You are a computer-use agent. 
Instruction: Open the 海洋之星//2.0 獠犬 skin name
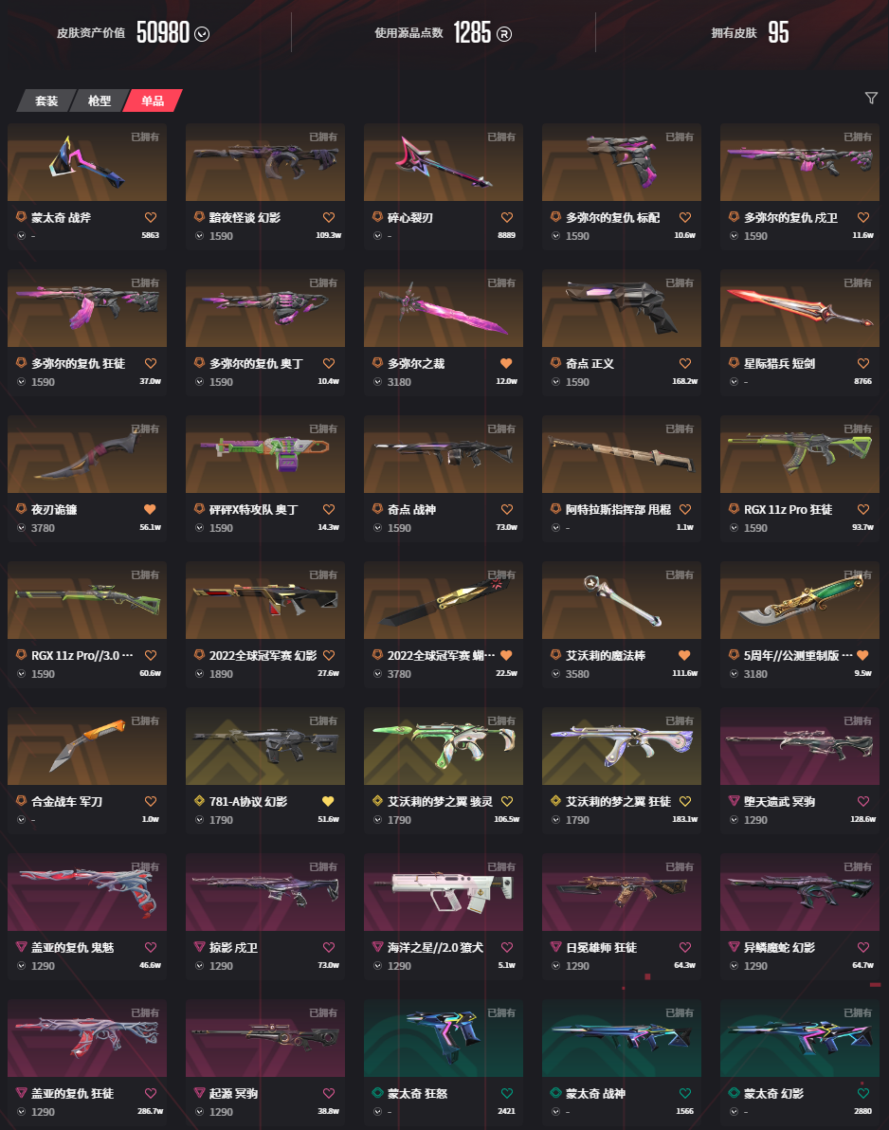[435, 947]
